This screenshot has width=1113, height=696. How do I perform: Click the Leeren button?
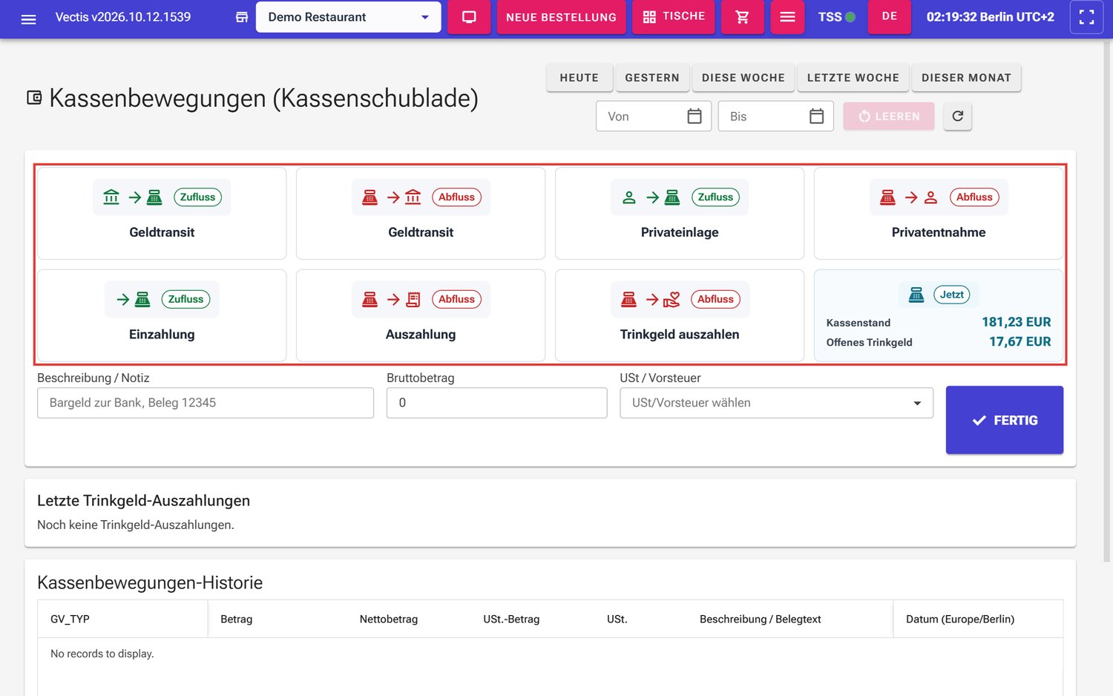[889, 116]
